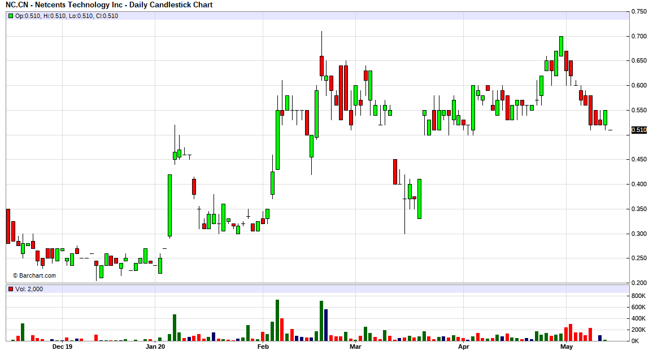The image size is (653, 364).
Task: Click the Vol: 2,000 readout
Action: click(29, 289)
